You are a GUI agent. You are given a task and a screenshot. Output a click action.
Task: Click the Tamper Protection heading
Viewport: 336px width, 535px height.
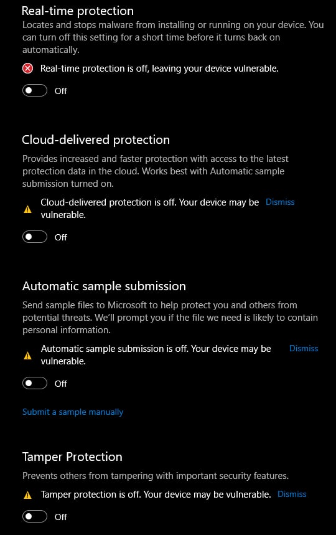pyautogui.click(x=72, y=457)
